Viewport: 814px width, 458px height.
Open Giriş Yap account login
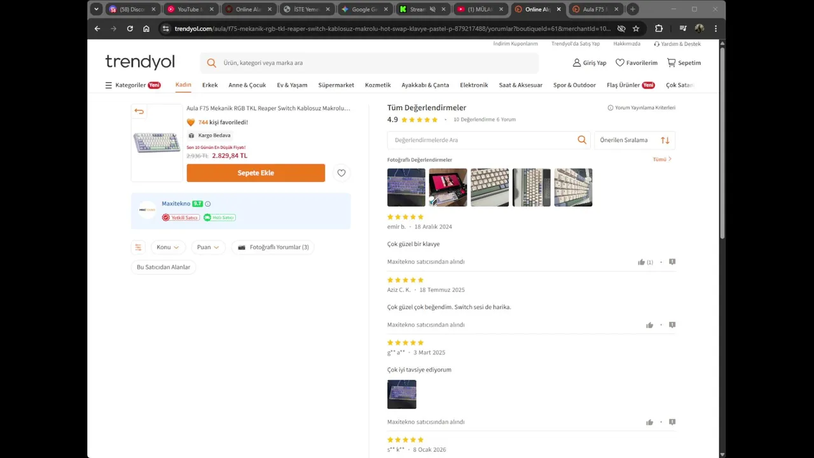click(590, 63)
